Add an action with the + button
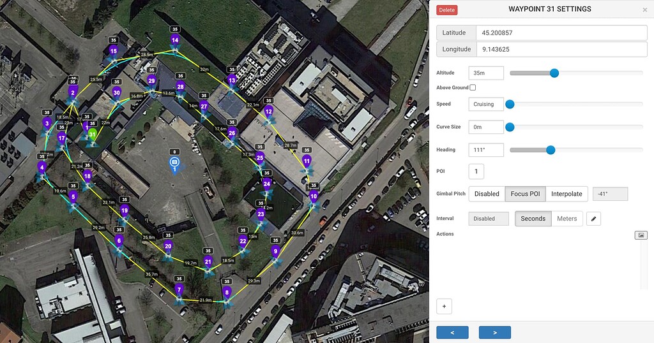Viewport: 654px width, 343px height. (x=445, y=307)
